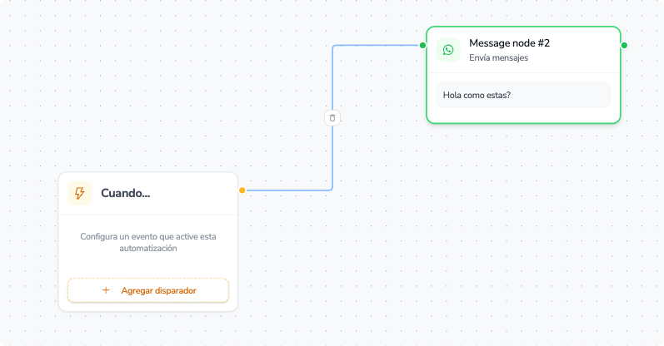Viewport: 664px width, 346px height.
Task: Click the 'Message node #2' title
Action: coord(509,43)
